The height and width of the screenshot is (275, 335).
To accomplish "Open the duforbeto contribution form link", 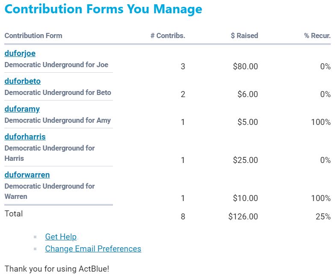I will [23, 81].
